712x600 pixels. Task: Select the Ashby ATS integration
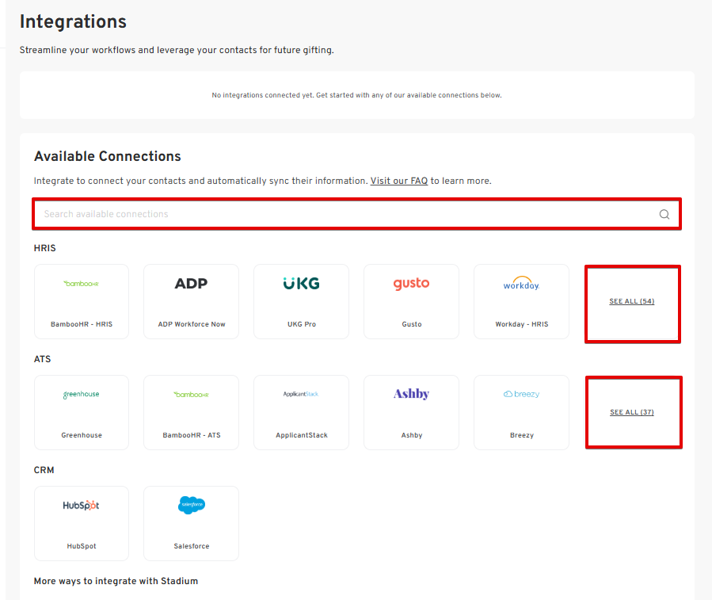[x=411, y=413]
